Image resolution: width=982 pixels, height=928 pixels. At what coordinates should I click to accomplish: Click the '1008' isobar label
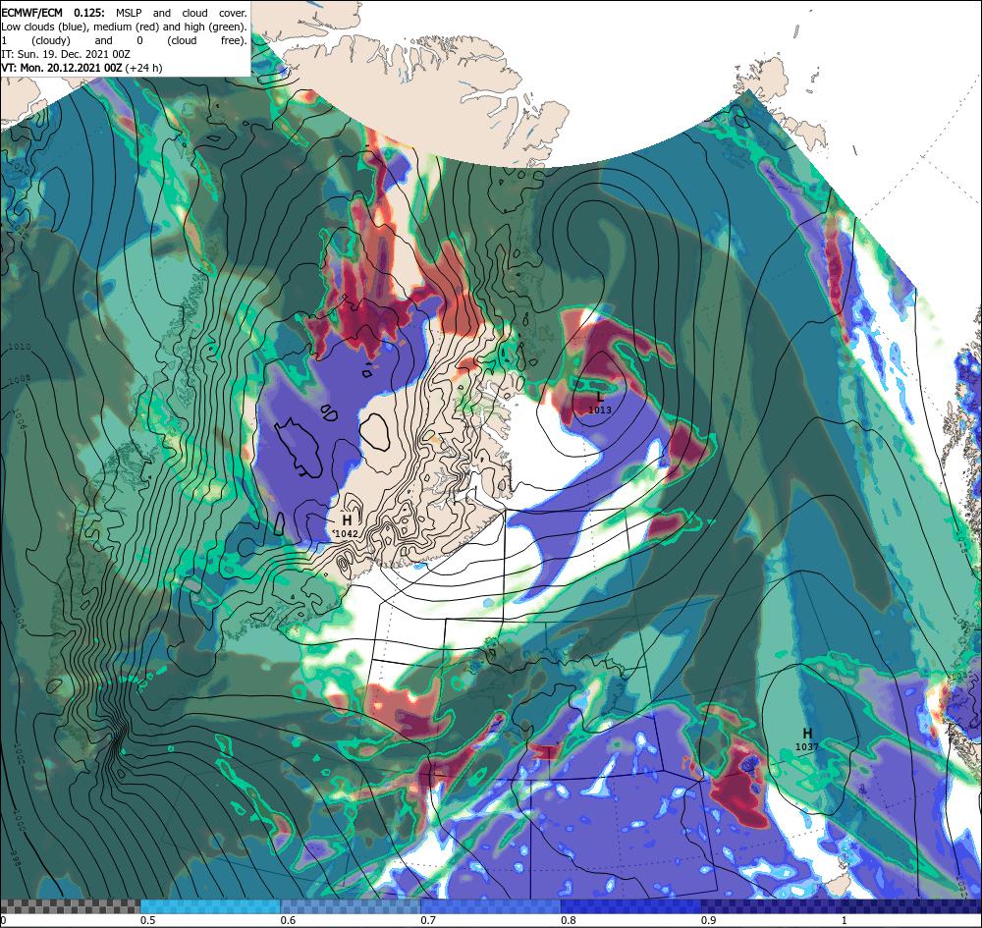tap(20, 379)
